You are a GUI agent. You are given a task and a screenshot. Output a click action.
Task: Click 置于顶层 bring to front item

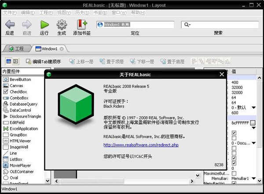112,62
